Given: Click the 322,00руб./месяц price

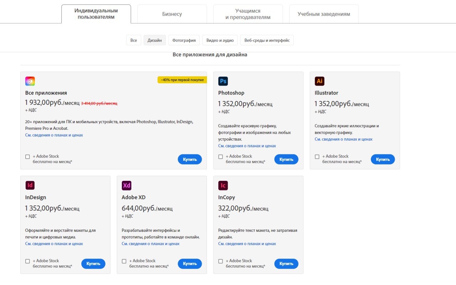Looking at the screenshot, I should pyautogui.click(x=243, y=208).
